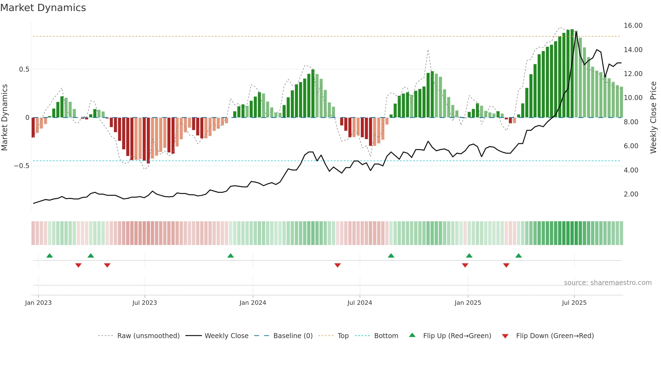The height and width of the screenshot is (372, 661).
Task: Click the red triangle icon in the legend
Action: (x=505, y=336)
